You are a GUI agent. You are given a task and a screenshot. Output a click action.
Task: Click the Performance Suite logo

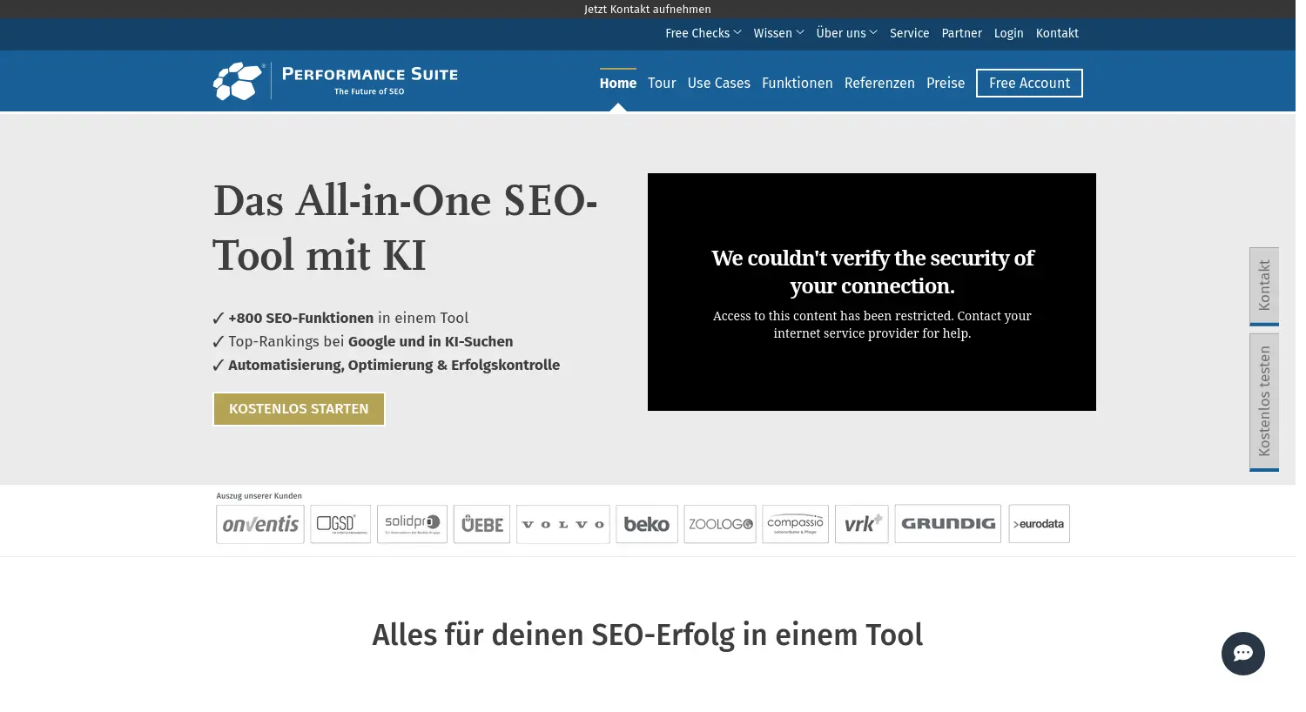tap(335, 80)
